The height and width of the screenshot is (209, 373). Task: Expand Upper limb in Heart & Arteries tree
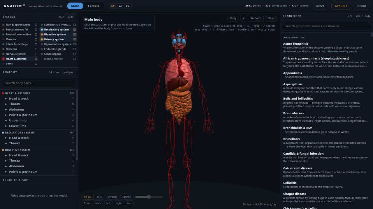tap(6, 120)
